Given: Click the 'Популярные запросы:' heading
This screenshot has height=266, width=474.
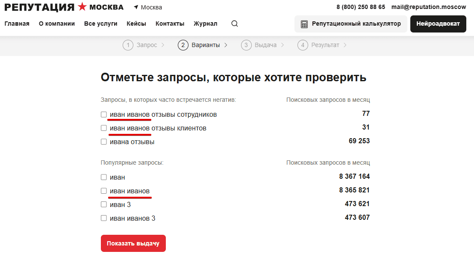Looking at the screenshot, I should [132, 163].
